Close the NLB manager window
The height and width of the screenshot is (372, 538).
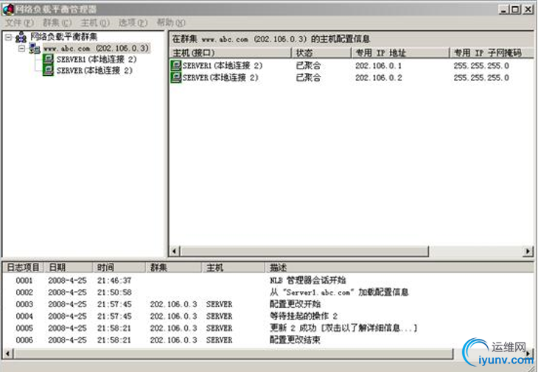(x=528, y=10)
